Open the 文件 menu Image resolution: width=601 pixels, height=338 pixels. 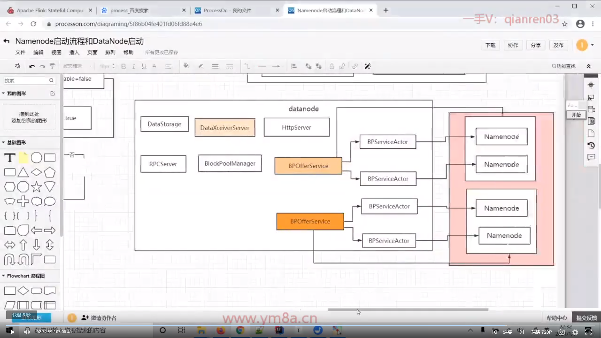tap(20, 52)
